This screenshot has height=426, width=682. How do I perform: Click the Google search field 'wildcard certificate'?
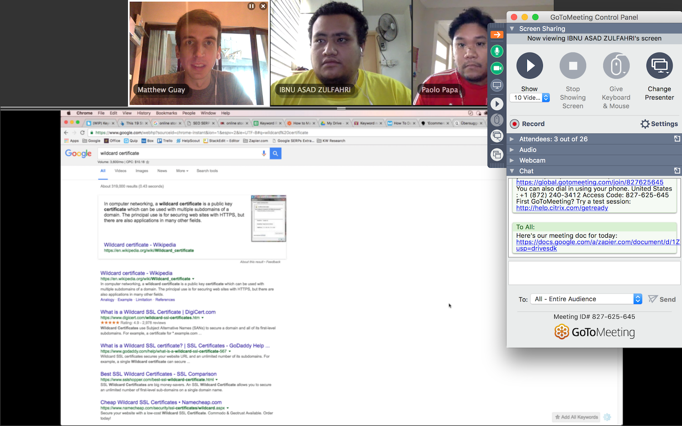pyautogui.click(x=178, y=153)
